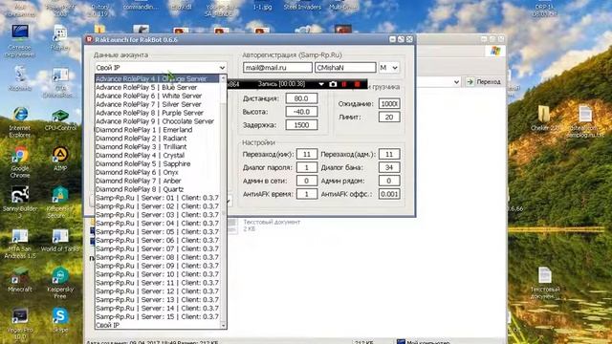Open the Kaspersky Free shortcut

(x=60, y=284)
